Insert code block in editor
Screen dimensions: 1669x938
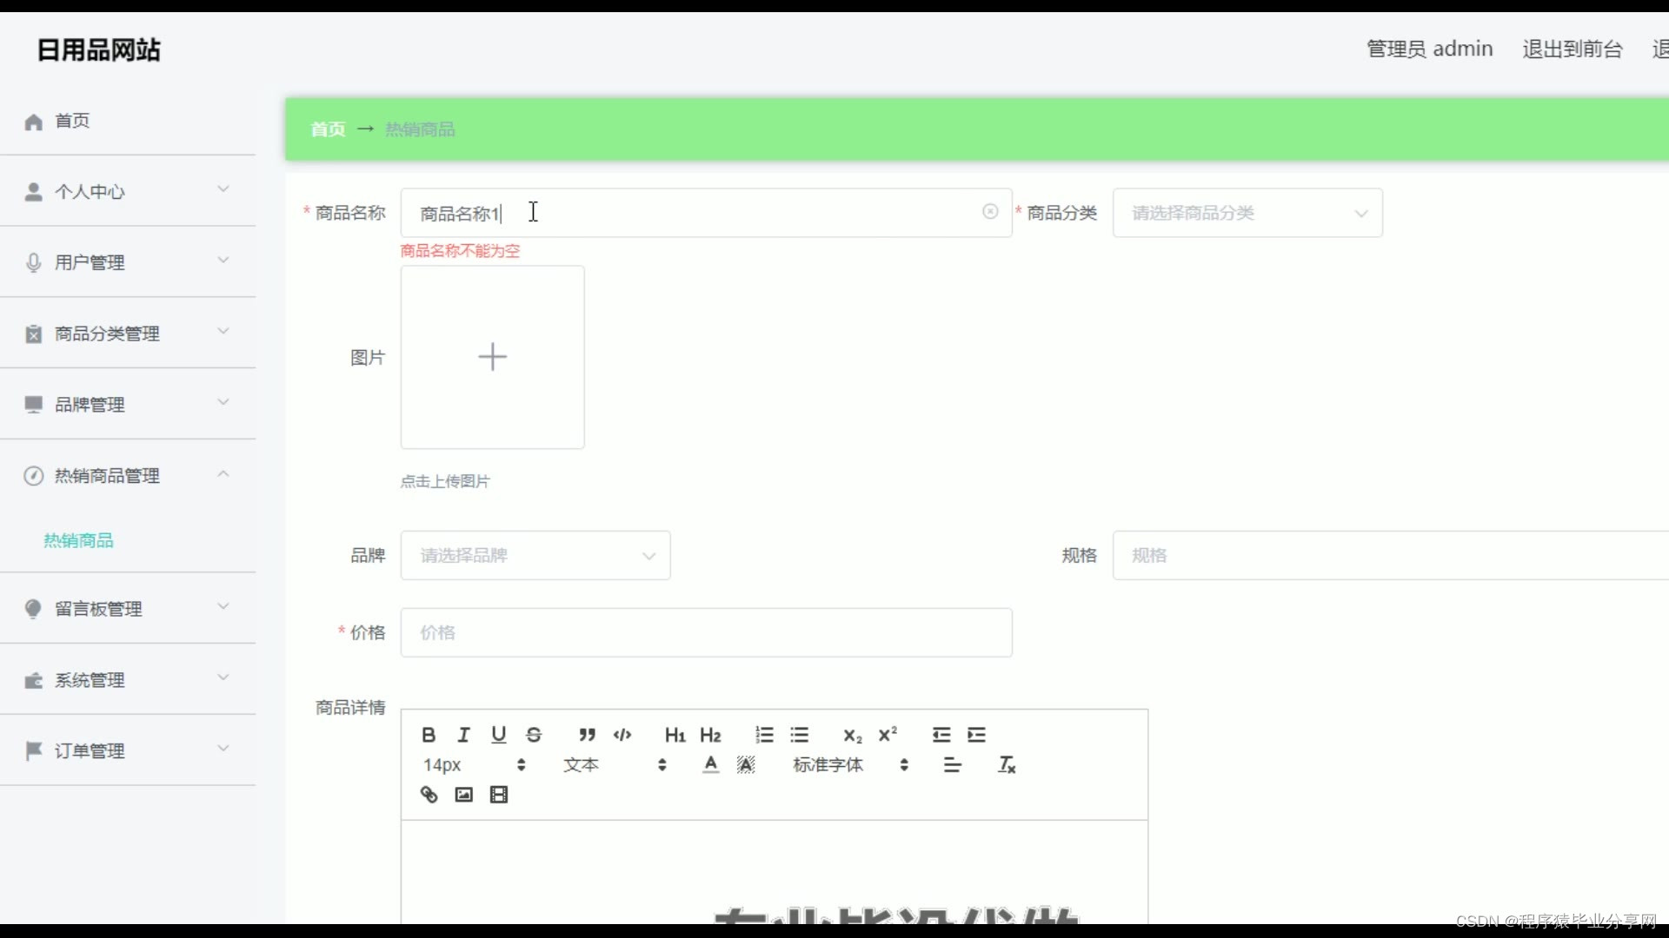tap(622, 735)
